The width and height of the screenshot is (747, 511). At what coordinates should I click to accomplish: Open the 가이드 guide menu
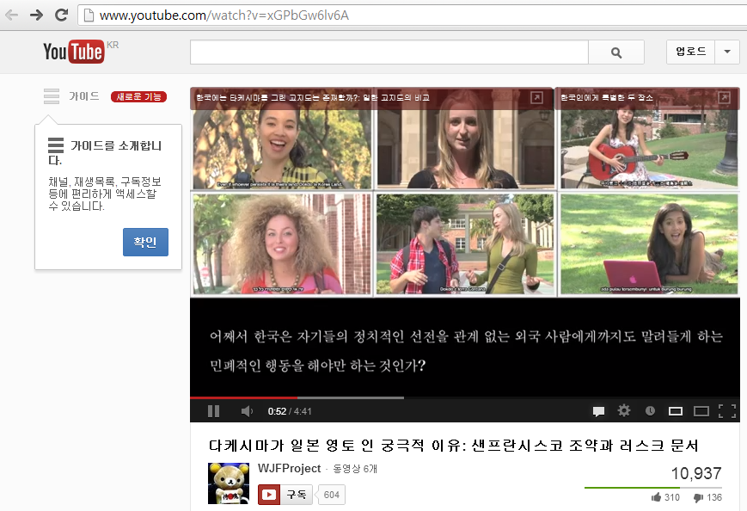pos(72,96)
